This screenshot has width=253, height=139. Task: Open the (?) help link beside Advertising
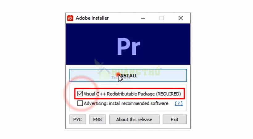[179, 103]
